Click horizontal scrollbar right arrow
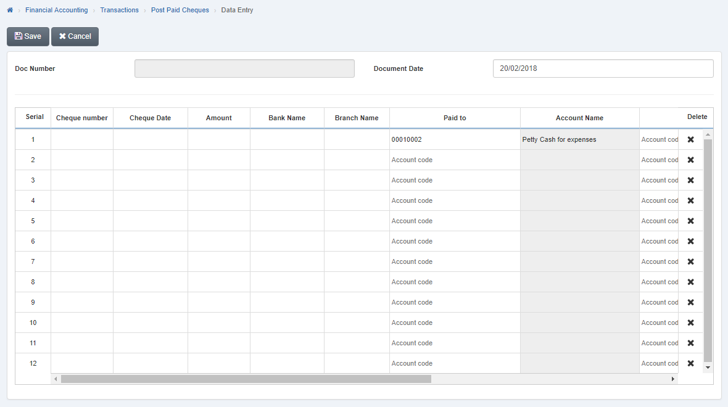This screenshot has height=407, width=728. 672,379
